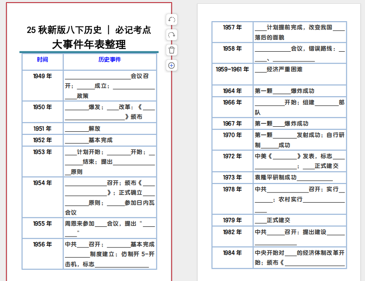The width and height of the screenshot is (365, 281).
Task: Click the 1952 年 基本完成 event cell
Action: pyautogui.click(x=110, y=140)
